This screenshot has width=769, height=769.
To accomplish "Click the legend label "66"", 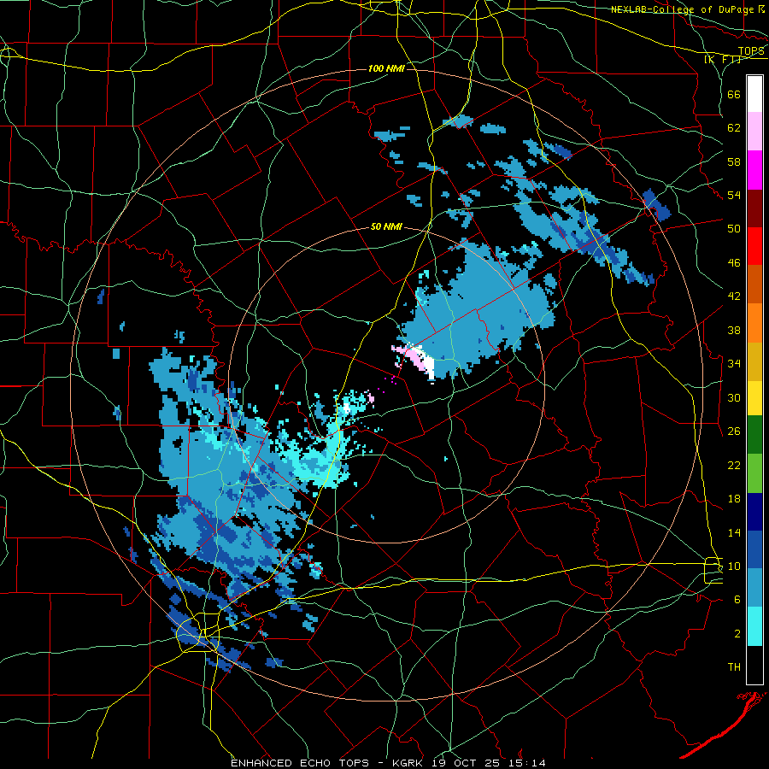I will coord(734,94).
